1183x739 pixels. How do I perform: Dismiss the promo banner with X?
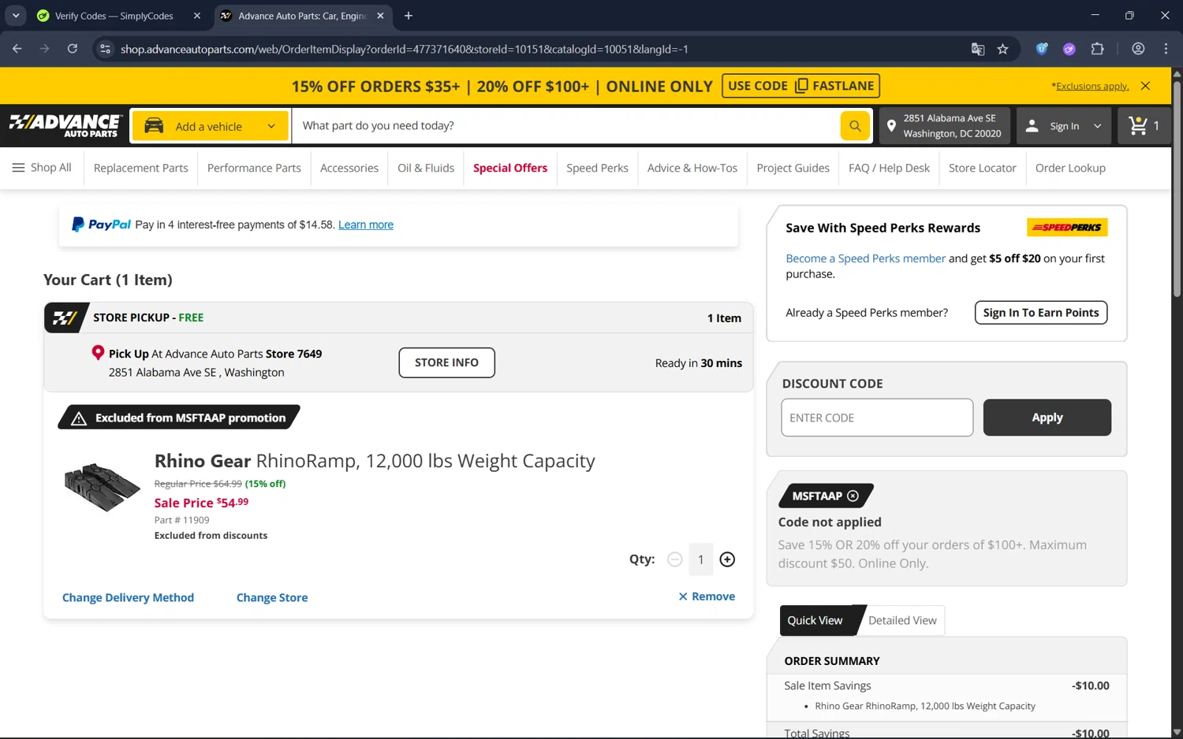[x=1145, y=86]
